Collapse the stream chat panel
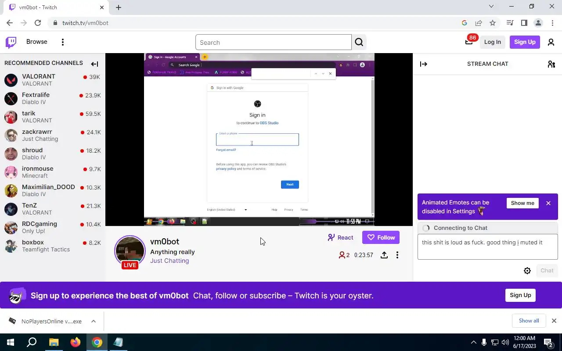This screenshot has width=562, height=351. (x=424, y=64)
